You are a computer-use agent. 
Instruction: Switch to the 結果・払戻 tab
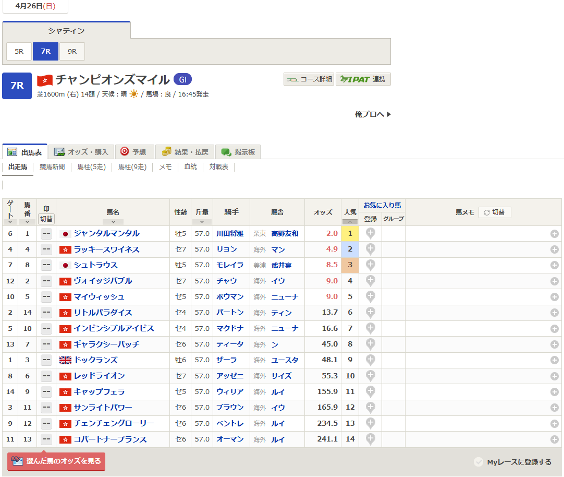click(185, 152)
